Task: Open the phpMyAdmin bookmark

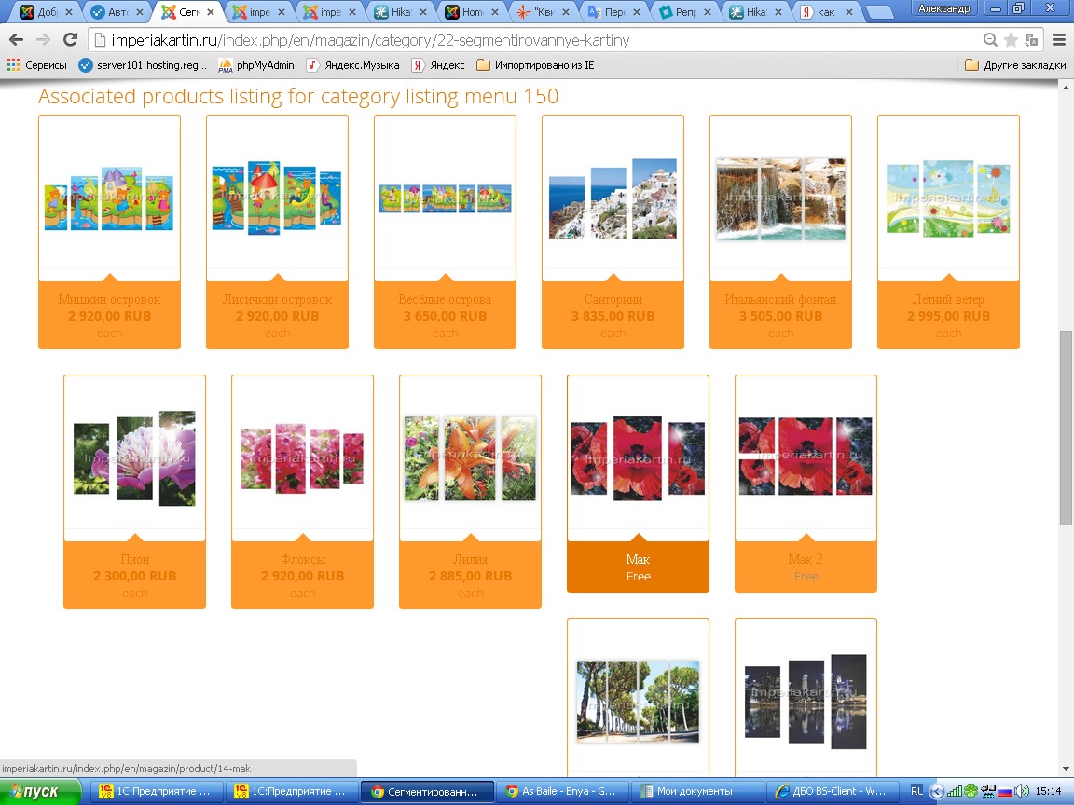Action: click(x=256, y=65)
